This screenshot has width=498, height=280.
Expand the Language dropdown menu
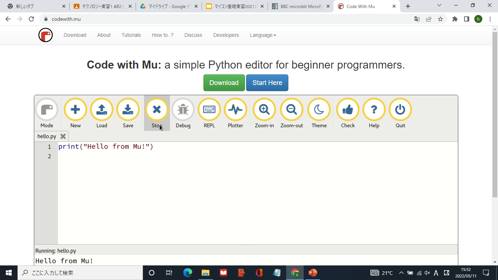click(x=263, y=35)
